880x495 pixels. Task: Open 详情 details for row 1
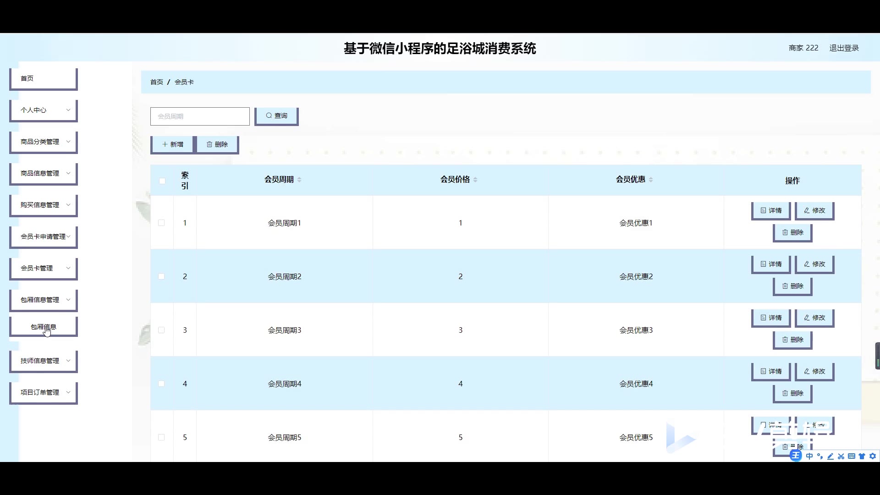click(771, 210)
